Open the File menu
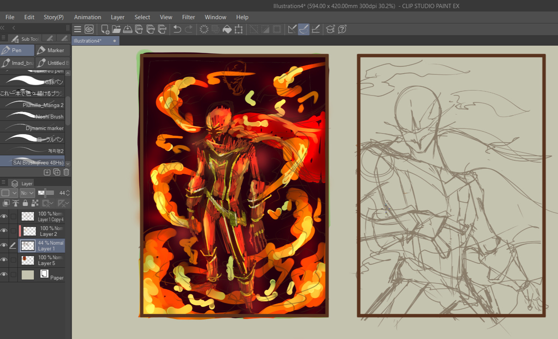This screenshot has height=339, width=558. (10, 17)
